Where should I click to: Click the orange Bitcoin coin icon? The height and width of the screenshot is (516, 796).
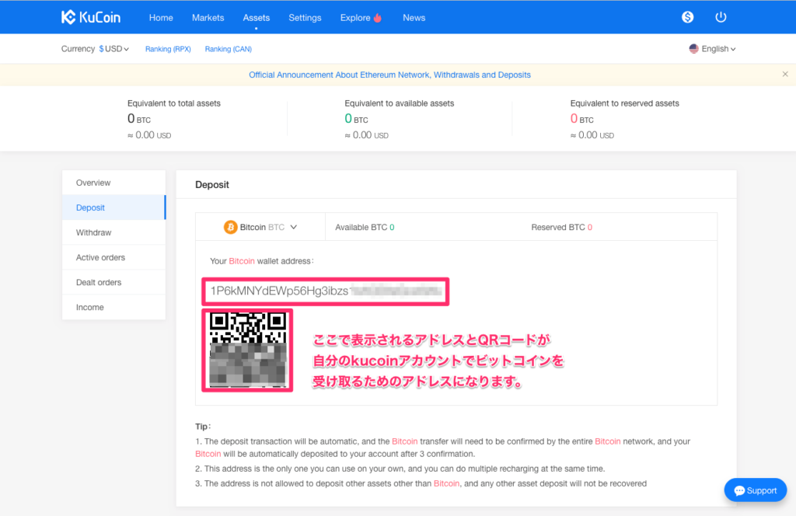[230, 227]
